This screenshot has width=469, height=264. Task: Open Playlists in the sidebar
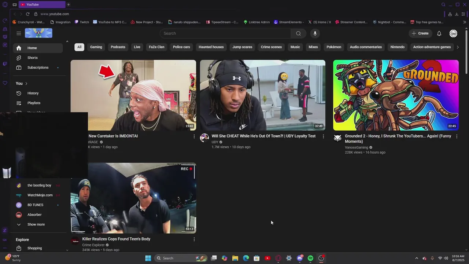38,103
